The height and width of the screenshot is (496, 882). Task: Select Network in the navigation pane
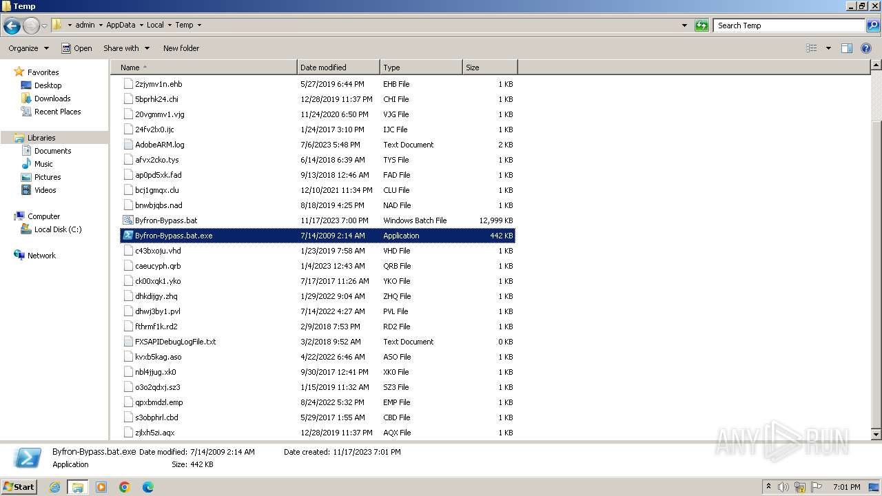[x=41, y=256]
